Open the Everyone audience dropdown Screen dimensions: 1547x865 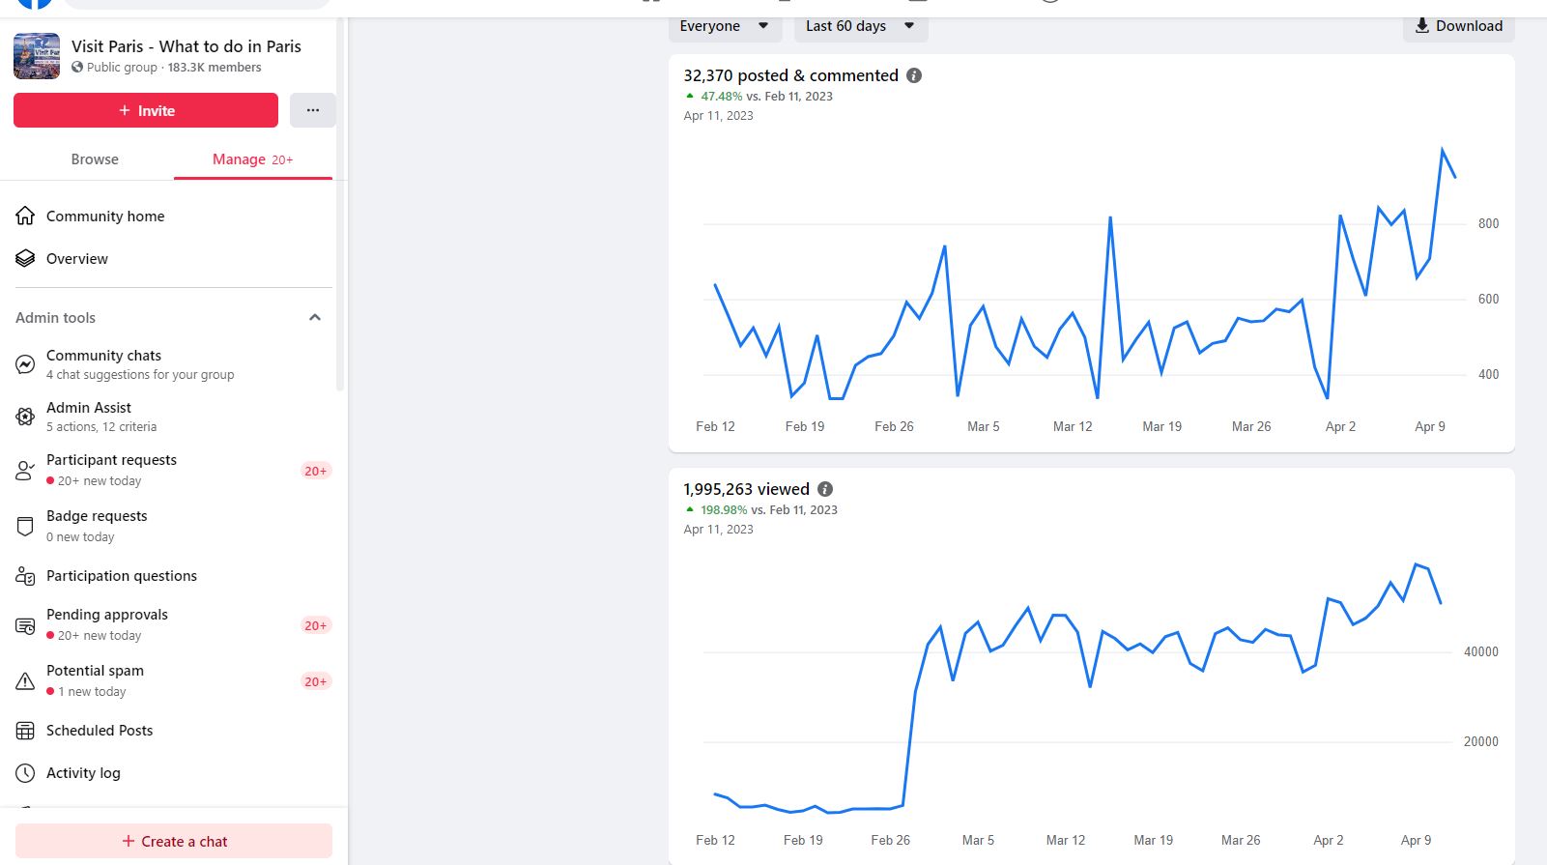725,26
